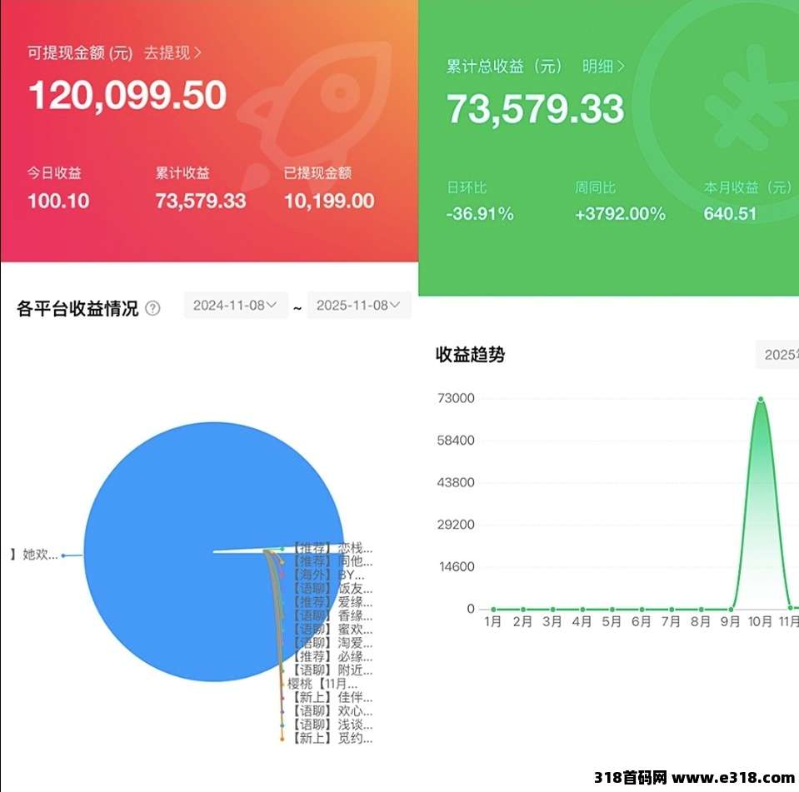Select the 她欢 pie chart label
The image size is (799, 792).
tap(38, 555)
